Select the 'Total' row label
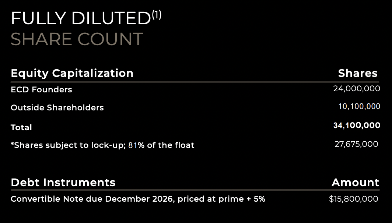 (21, 127)
